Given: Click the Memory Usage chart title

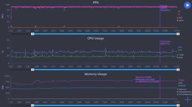Looking at the screenshot, I should 96,74.
